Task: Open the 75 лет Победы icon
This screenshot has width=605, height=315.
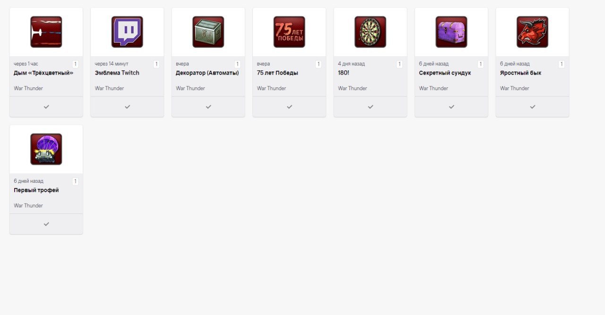Action: tap(289, 32)
